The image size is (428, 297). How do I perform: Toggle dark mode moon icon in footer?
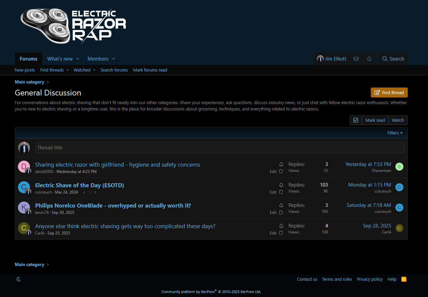pyautogui.click(x=19, y=279)
